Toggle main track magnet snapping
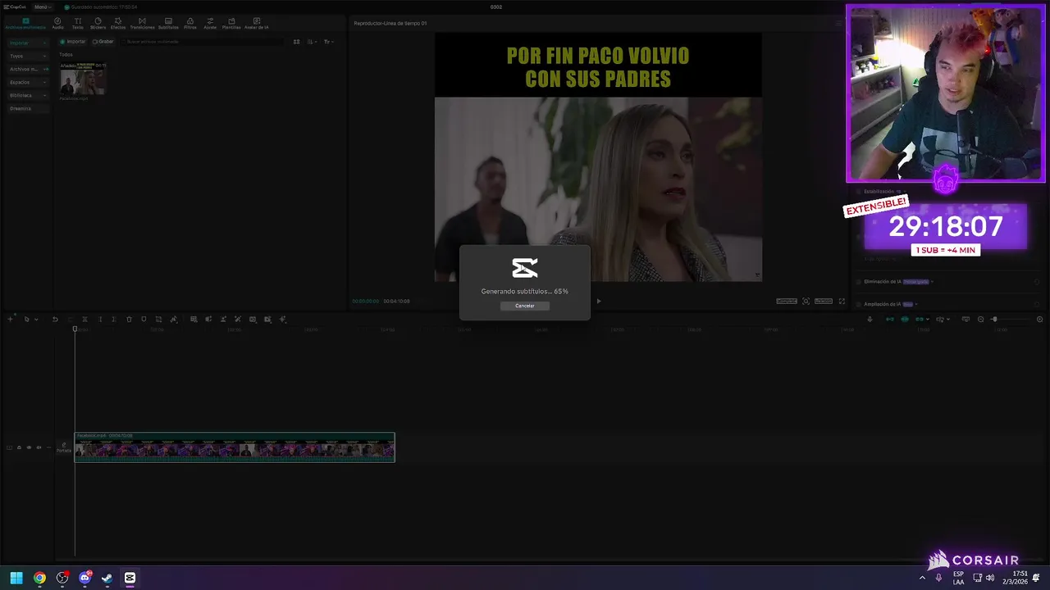Image resolution: width=1050 pixels, height=590 pixels. click(x=889, y=319)
